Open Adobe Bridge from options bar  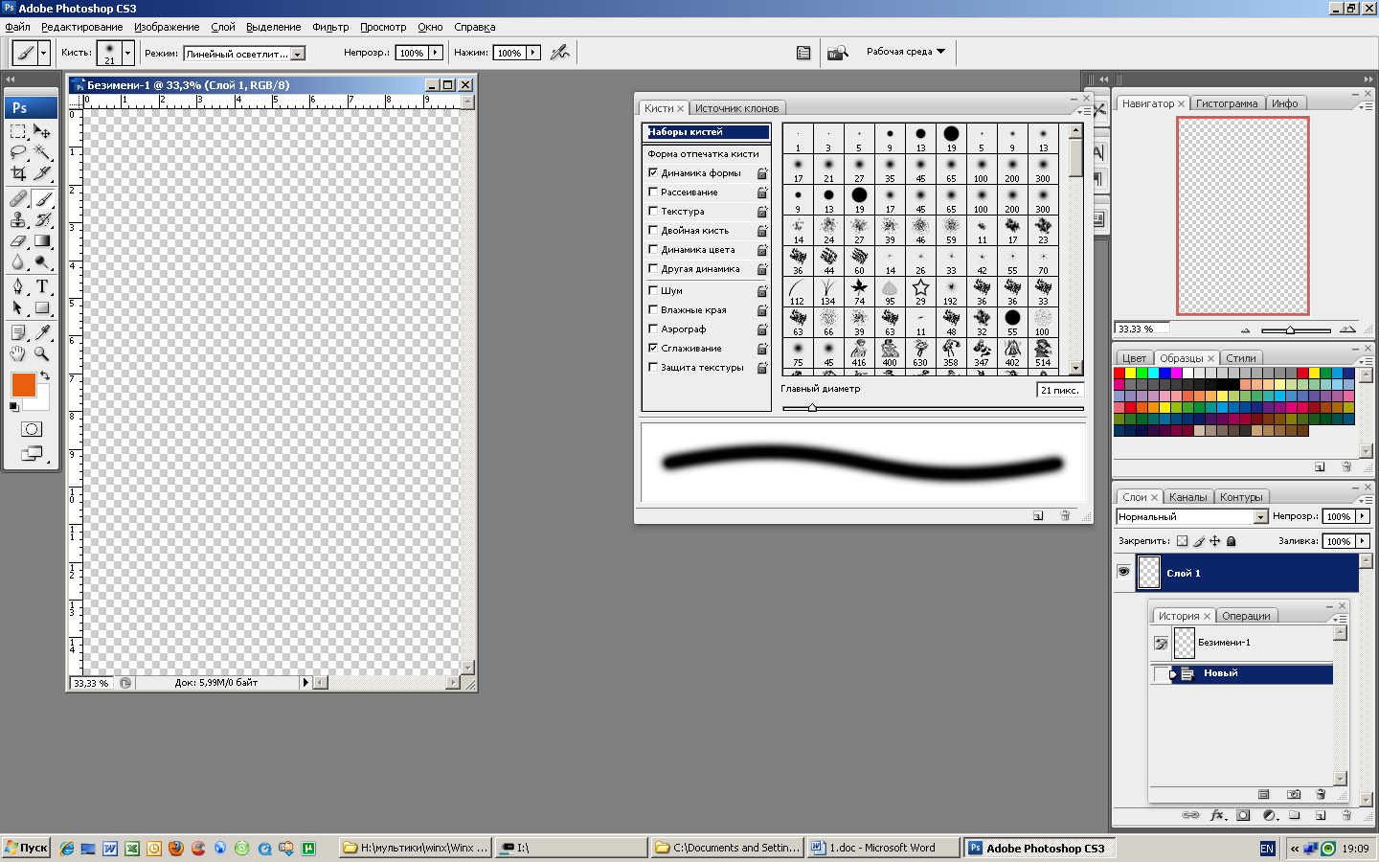coord(838,53)
